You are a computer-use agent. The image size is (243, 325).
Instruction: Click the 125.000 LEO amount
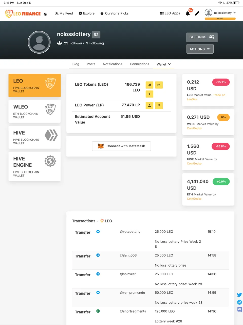[165, 311]
